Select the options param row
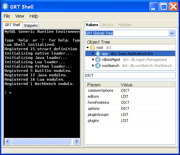 click(x=130, y=108)
